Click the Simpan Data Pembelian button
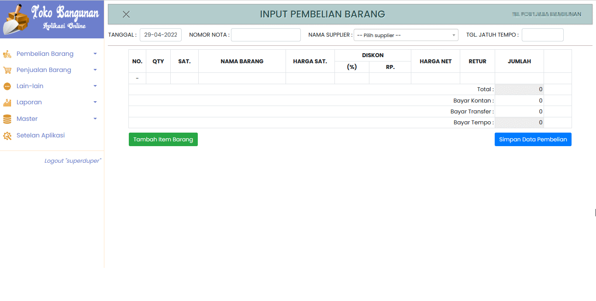The height and width of the screenshot is (301, 596). 533,140
